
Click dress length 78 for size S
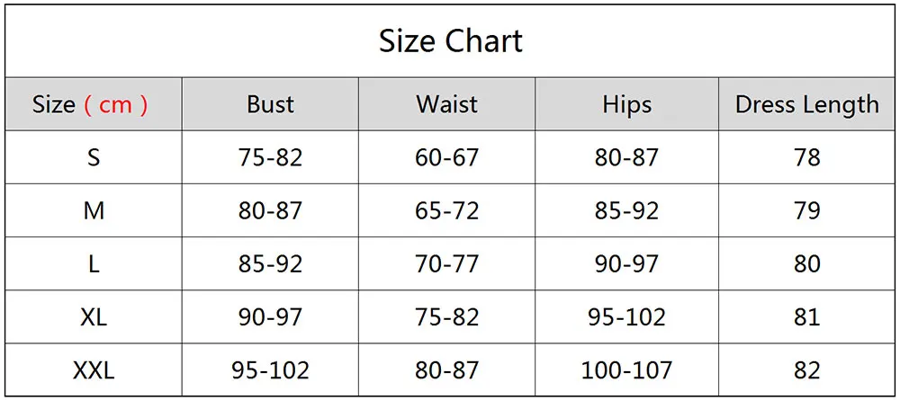[807, 157]
